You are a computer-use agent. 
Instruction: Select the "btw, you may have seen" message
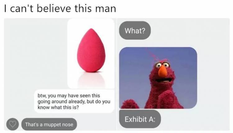(74, 101)
